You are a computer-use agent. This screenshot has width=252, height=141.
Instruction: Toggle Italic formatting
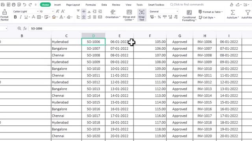pos(20,17)
